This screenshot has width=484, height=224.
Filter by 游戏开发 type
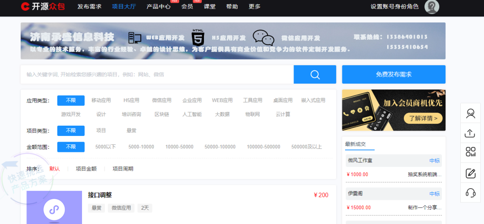point(71,114)
